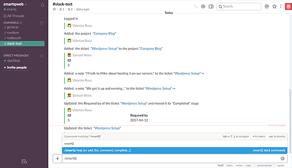Open "Company Blog" link after 'to the project'
The image size is (292, 168).
(x=151, y=49)
